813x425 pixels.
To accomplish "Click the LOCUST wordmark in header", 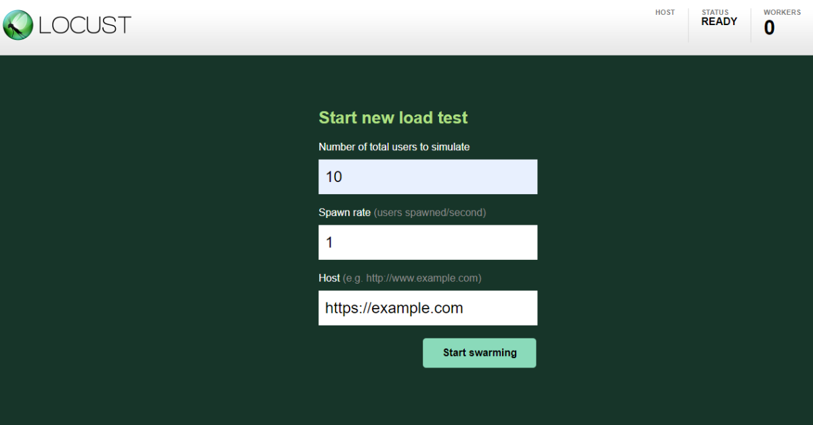I will tap(85, 26).
